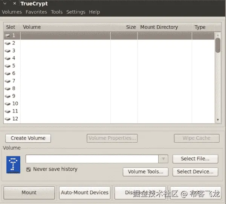Viewport: 226px width, 204px height.
Task: Click the Create Volume button
Action: pyautogui.click(x=28, y=138)
